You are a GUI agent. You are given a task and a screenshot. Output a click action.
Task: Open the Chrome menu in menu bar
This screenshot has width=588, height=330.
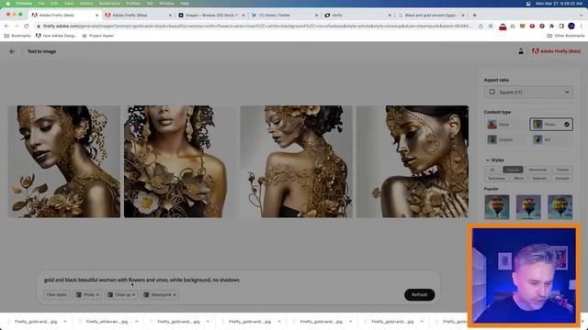pos(24,4)
